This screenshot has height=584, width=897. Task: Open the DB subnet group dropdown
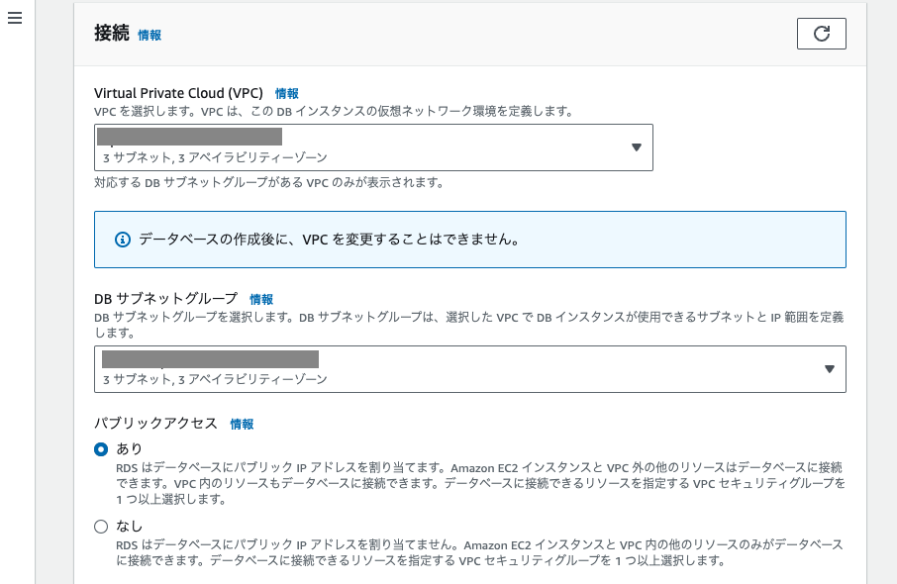point(469,369)
